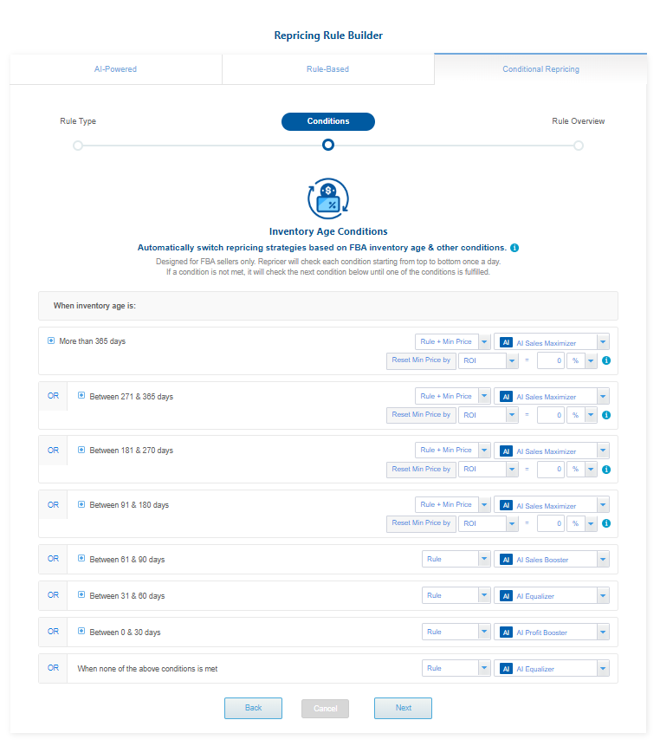Go to the Rule Overview step
The height and width of the screenshot is (746, 660).
pyautogui.click(x=579, y=121)
